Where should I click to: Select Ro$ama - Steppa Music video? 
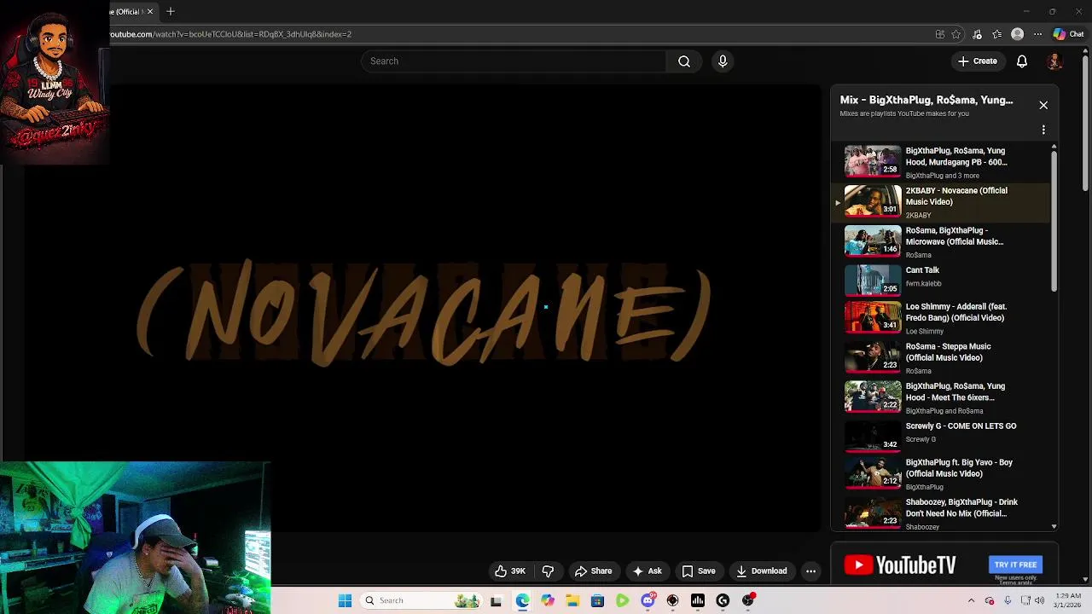[942, 357]
